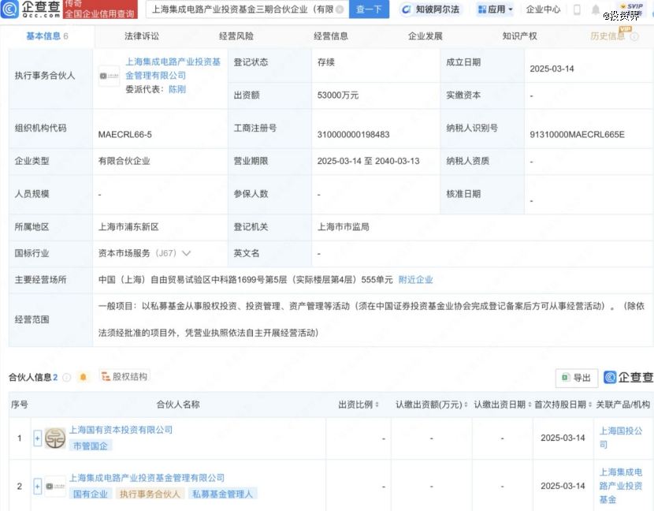Open related product 上海国投公司 link

[x=621, y=438]
